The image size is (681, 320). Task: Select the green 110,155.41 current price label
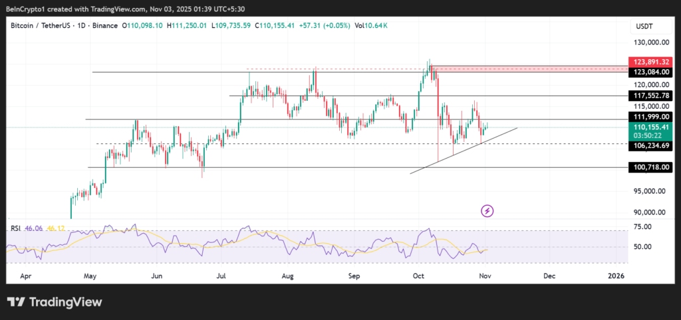click(650, 126)
